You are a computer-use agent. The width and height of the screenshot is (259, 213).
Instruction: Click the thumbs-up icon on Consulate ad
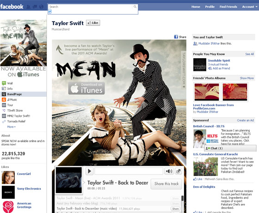click(195, 179)
